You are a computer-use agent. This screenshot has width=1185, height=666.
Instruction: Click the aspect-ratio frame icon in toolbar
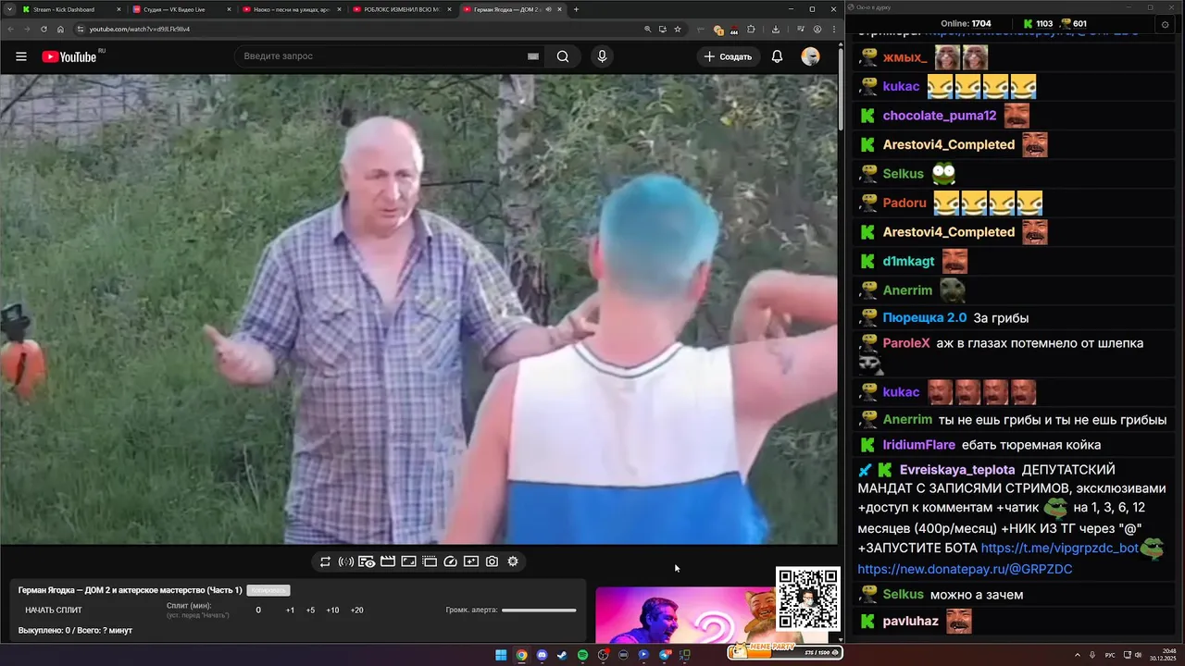[408, 561]
